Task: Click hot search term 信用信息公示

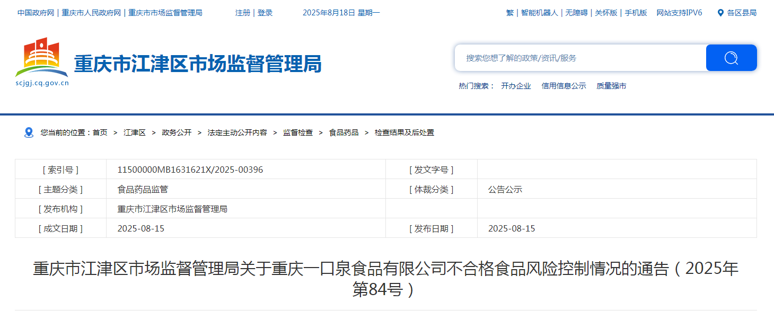Action: 564,86
